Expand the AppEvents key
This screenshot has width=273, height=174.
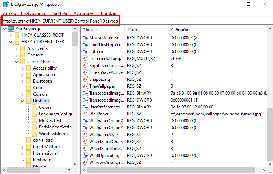[16, 49]
